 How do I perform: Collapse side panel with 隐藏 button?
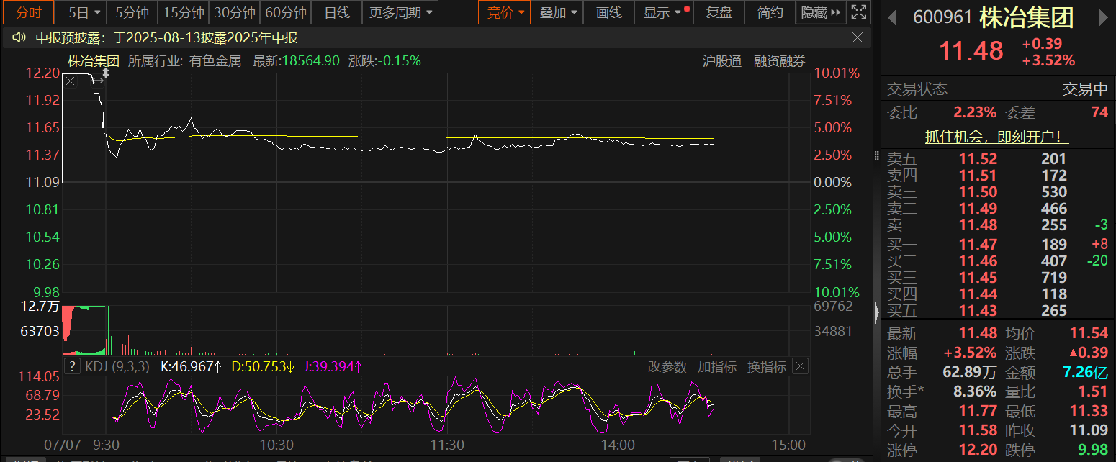point(820,12)
